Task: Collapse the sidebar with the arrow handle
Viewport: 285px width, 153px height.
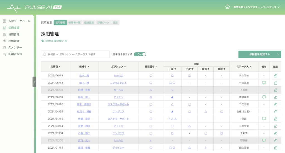Action: tap(34, 82)
